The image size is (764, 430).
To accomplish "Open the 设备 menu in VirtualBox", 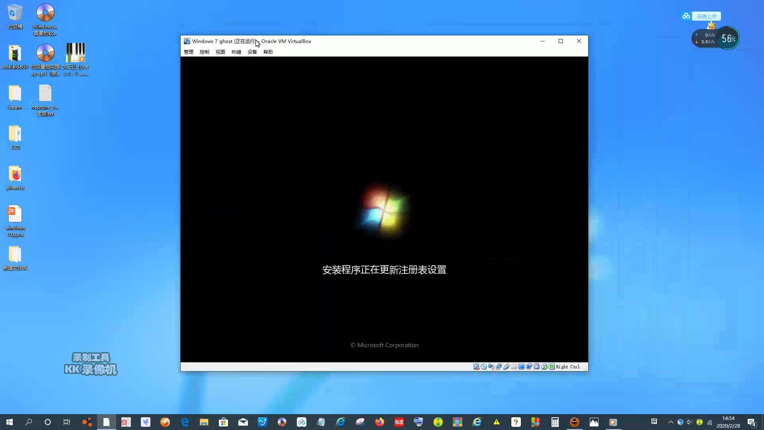I will coord(252,52).
